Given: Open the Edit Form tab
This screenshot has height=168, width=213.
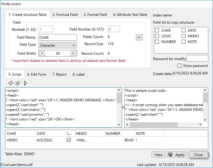Looking at the screenshot, I should click(x=36, y=74).
